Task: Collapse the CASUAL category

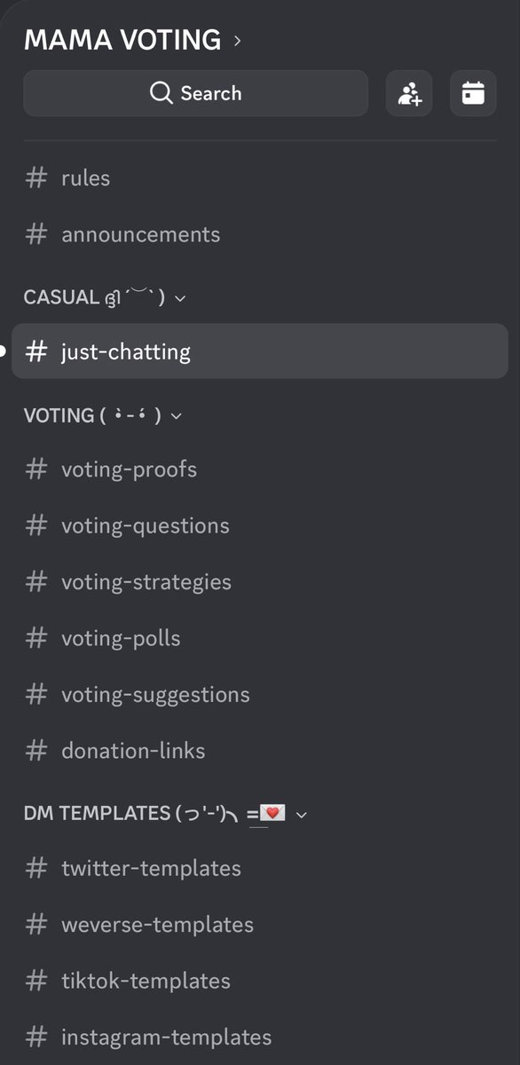Action: (180, 298)
